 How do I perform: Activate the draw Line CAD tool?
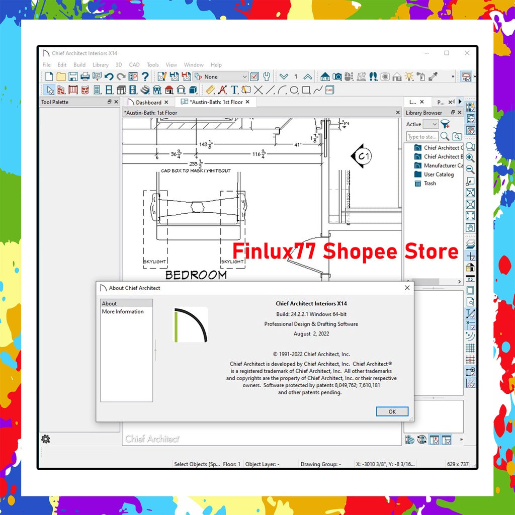tap(270, 91)
